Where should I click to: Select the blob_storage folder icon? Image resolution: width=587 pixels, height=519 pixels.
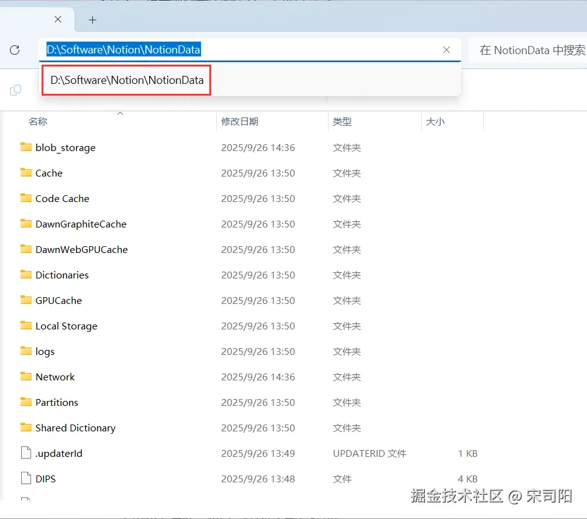pyautogui.click(x=26, y=147)
